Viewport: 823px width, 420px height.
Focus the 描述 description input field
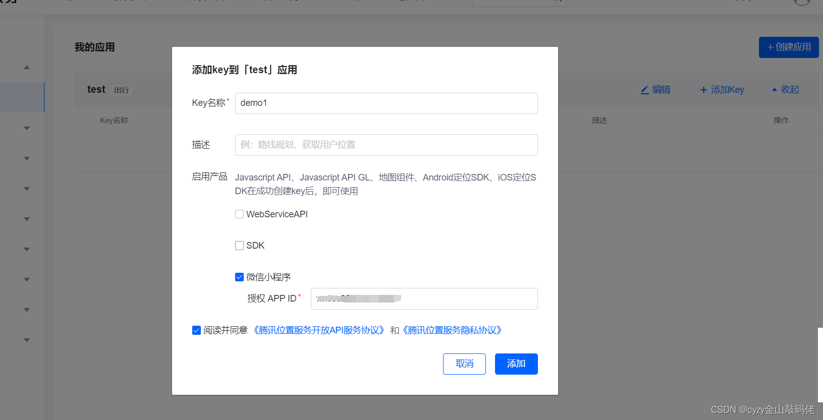point(386,145)
